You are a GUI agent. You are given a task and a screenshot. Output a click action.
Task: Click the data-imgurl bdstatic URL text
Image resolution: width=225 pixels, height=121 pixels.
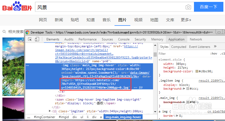[x=96, y=84]
